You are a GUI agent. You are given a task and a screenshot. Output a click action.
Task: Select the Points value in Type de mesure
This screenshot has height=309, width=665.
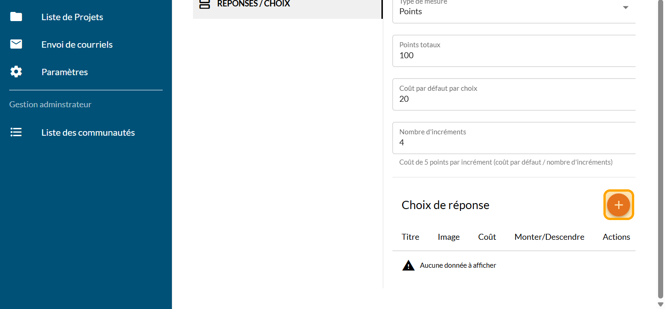[x=410, y=11]
